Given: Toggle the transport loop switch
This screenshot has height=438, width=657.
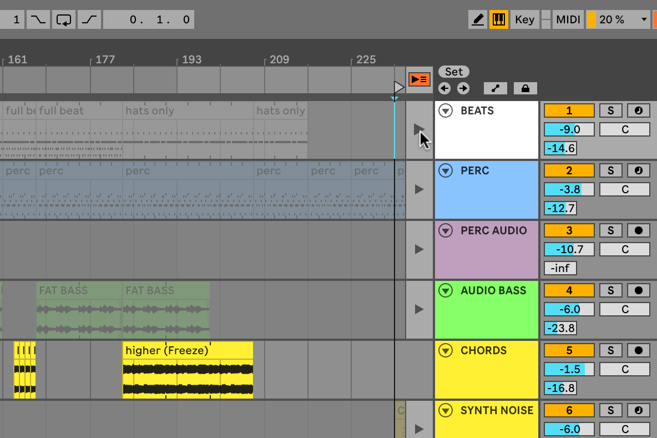Looking at the screenshot, I should [x=63, y=19].
